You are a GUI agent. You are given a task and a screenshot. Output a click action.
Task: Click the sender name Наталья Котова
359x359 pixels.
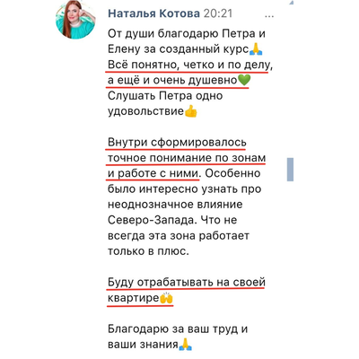click(x=153, y=13)
